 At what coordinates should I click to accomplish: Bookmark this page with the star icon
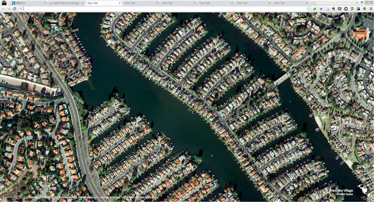(x=308, y=9)
